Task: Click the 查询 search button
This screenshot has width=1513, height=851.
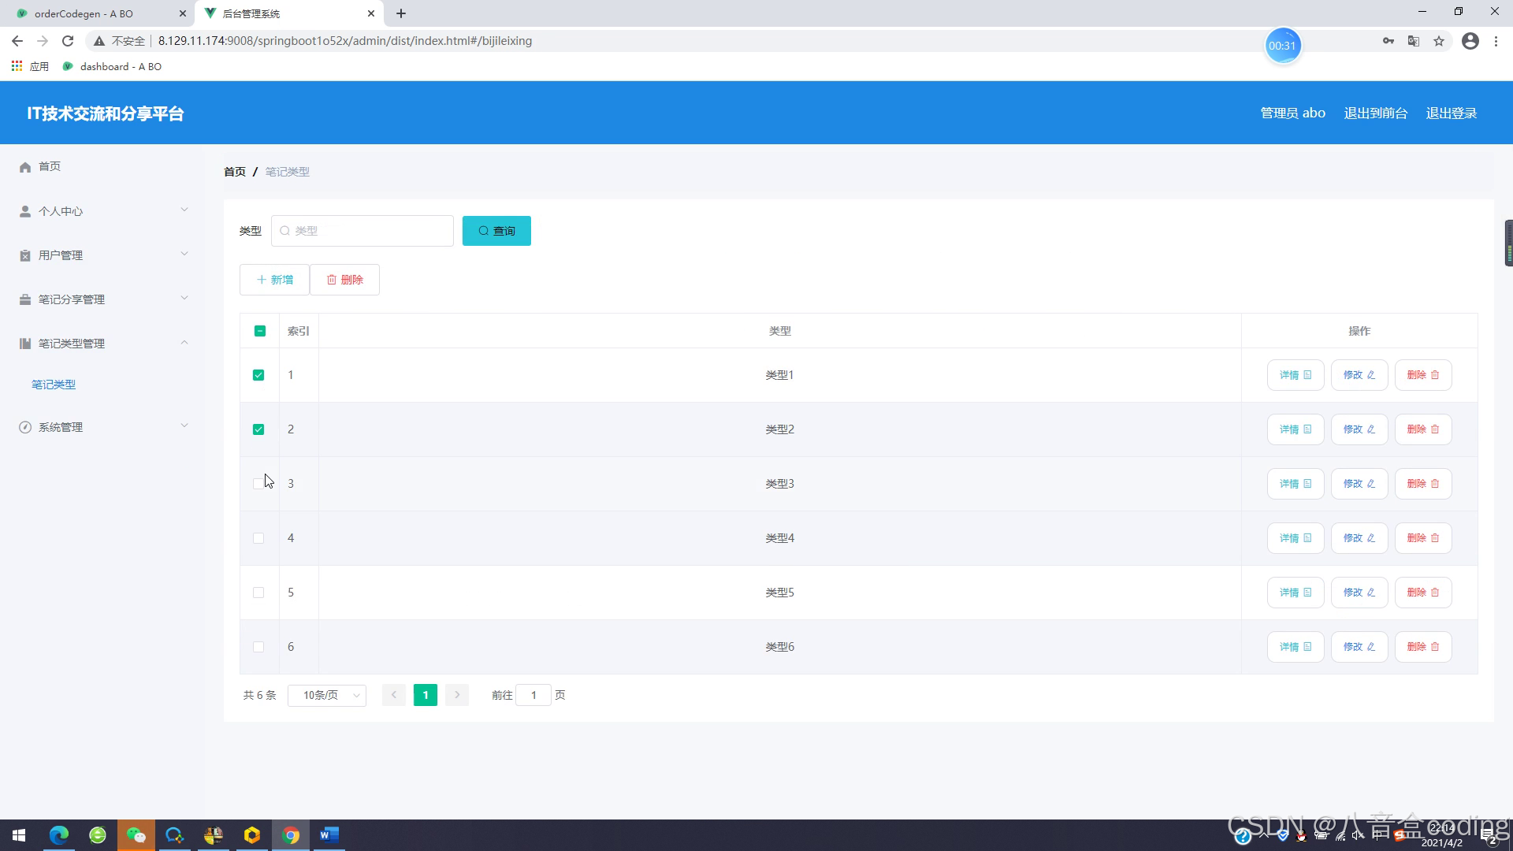Action: click(496, 231)
